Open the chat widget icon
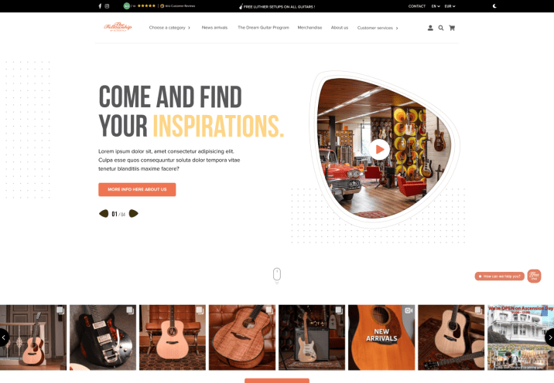The width and height of the screenshot is (554, 383). coord(534,276)
